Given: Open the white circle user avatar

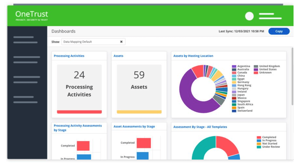Looking at the screenshot, I should pos(249,16).
